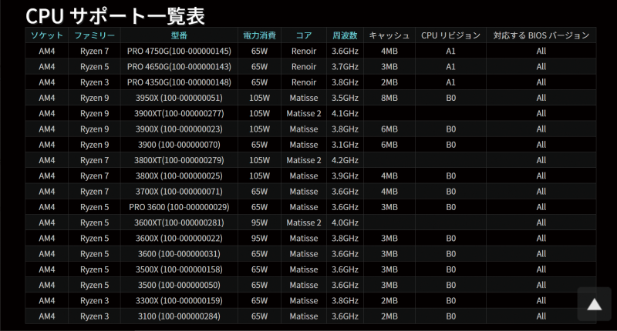Click the 電力消費 column header

pos(259,35)
